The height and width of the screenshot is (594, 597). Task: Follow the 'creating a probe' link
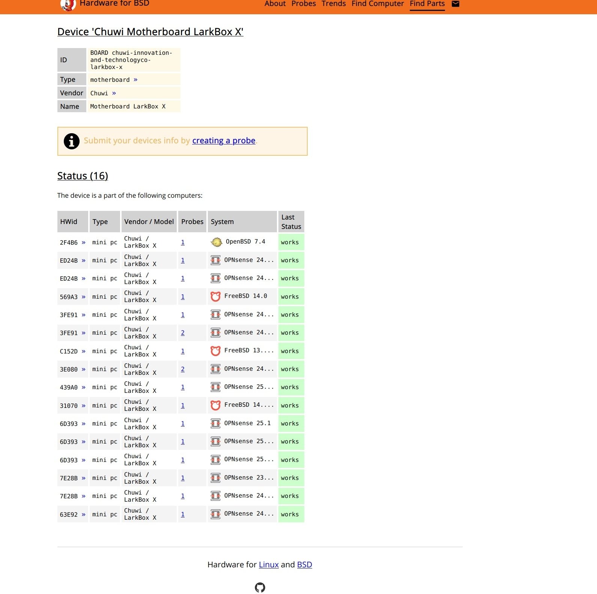click(224, 141)
